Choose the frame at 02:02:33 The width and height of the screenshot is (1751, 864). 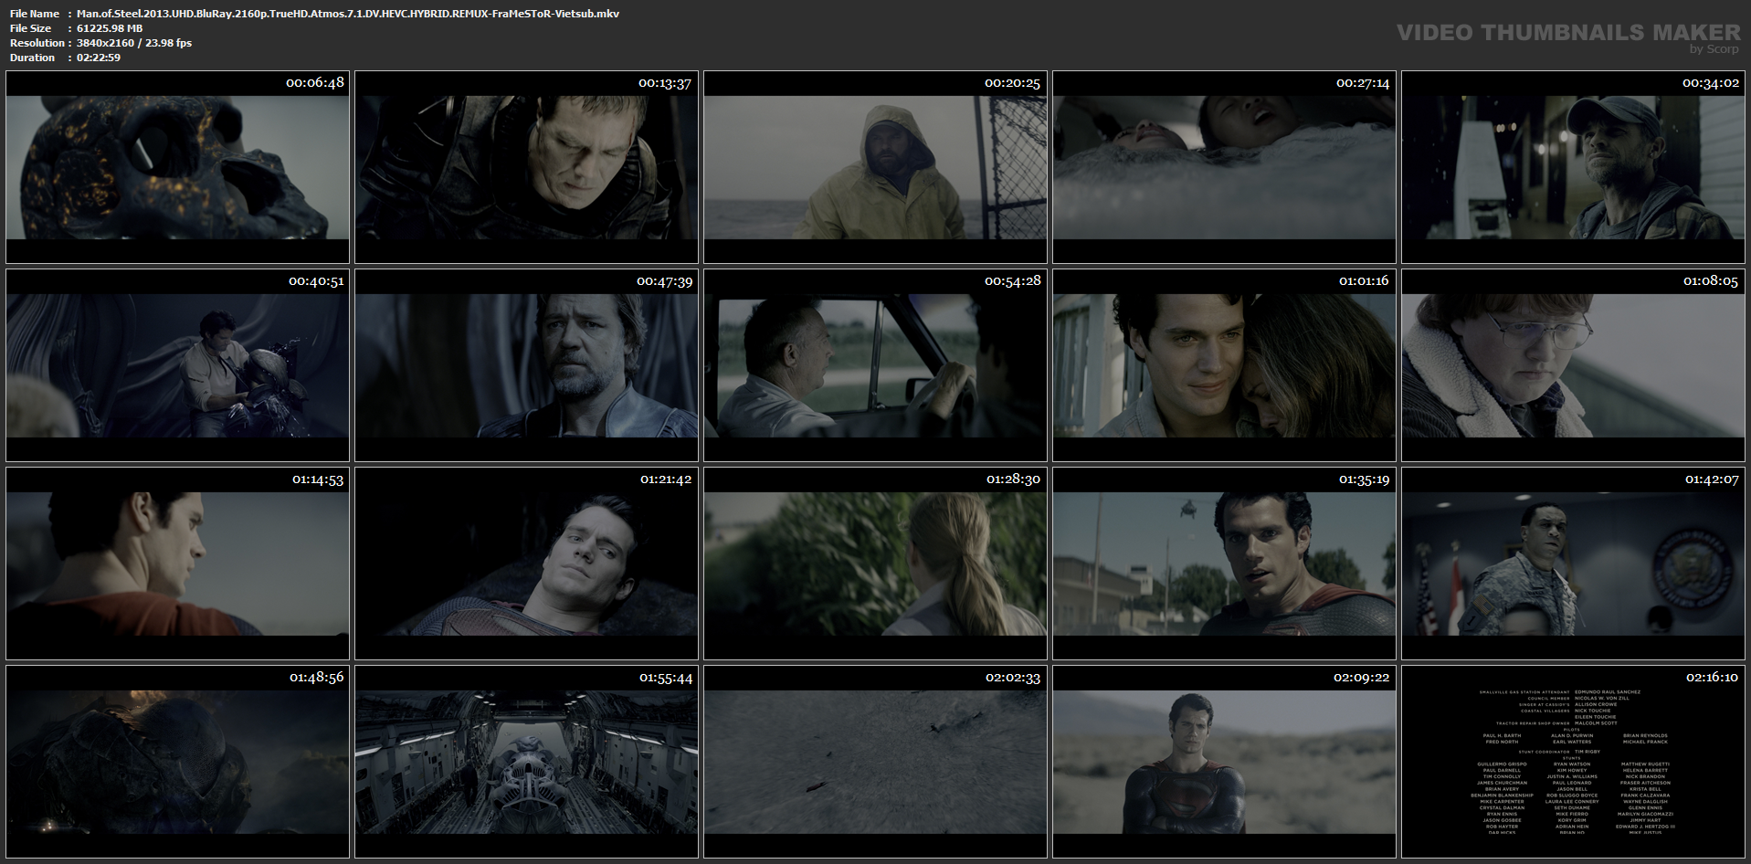point(875,762)
